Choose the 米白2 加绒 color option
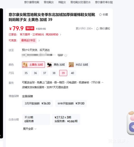 (x=79, y=64)
